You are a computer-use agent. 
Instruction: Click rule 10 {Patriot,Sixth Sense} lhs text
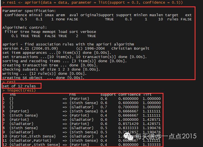pyautogui.click(x=33, y=136)
